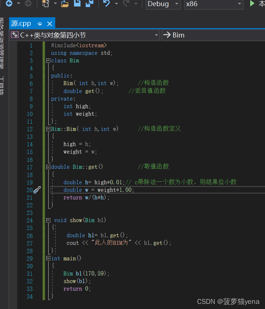This screenshot has height=309, width=265.
Task: Open the new item dropdown arrow
Action: [56, 4]
